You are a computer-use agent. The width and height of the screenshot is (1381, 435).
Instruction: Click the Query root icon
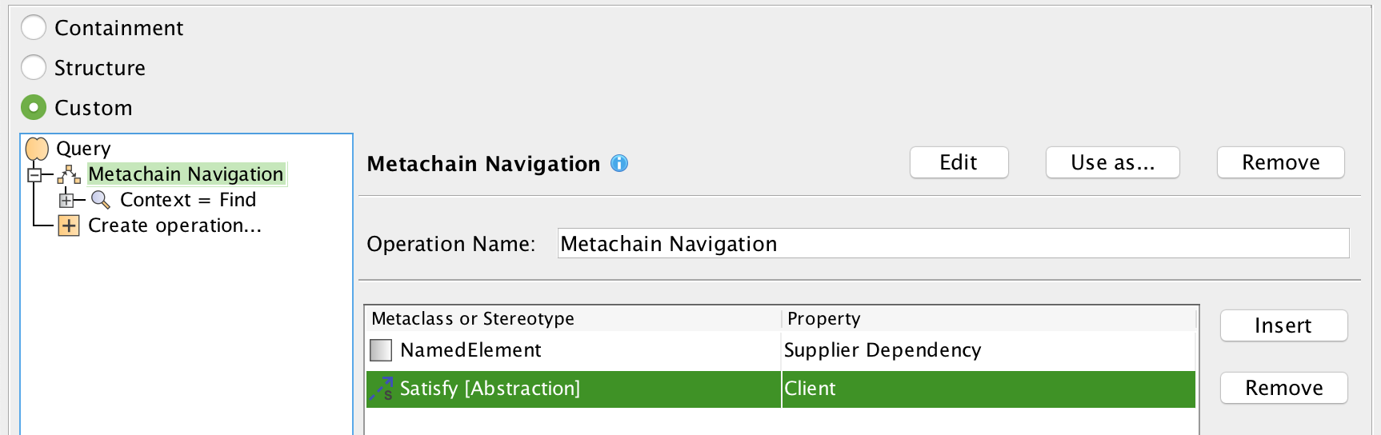tap(37, 149)
